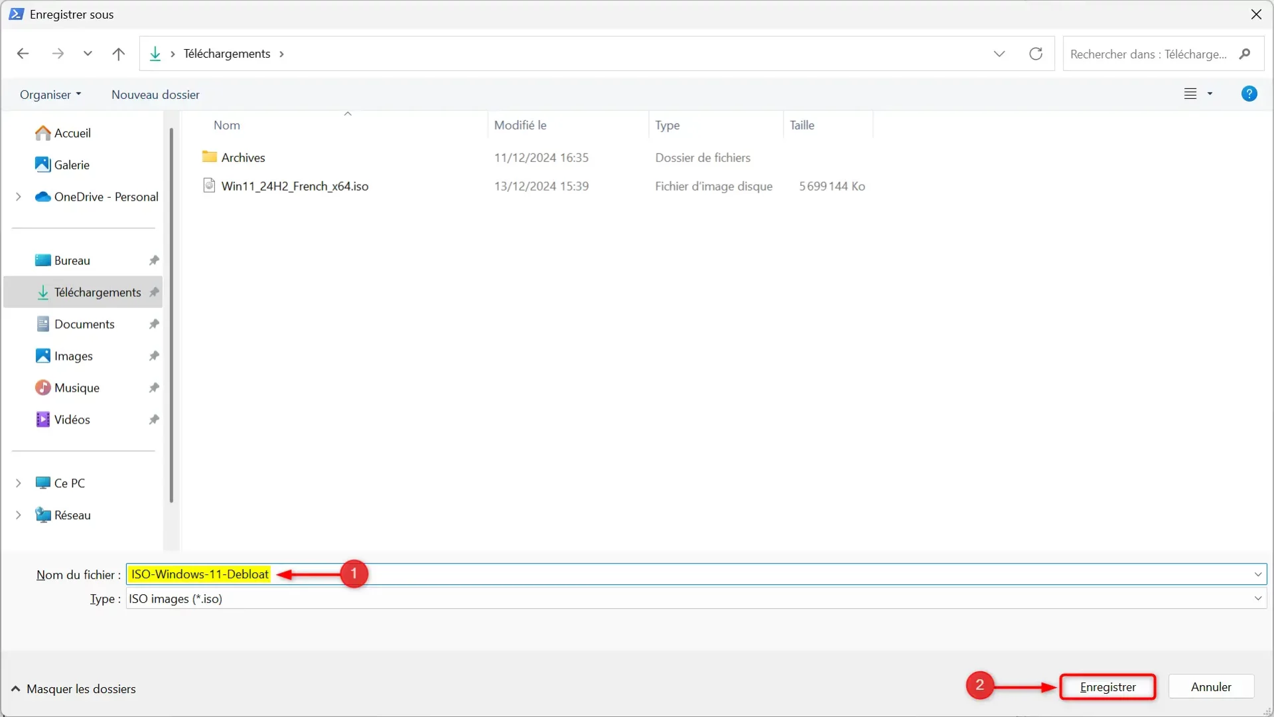
Task: Click the ISO file disc icon
Action: 210,185
